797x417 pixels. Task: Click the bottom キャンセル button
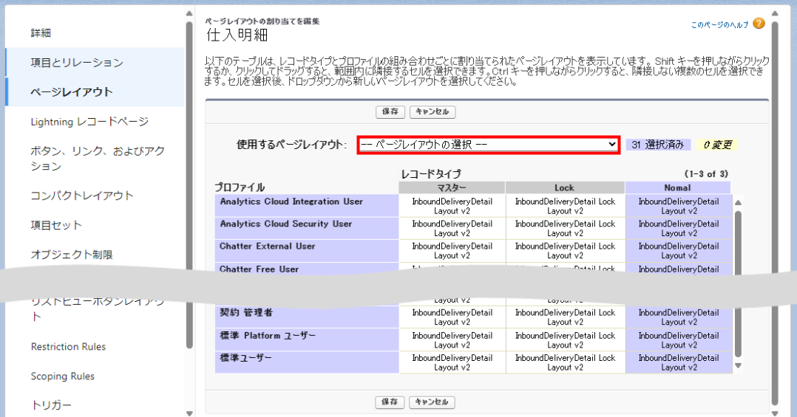click(x=433, y=402)
